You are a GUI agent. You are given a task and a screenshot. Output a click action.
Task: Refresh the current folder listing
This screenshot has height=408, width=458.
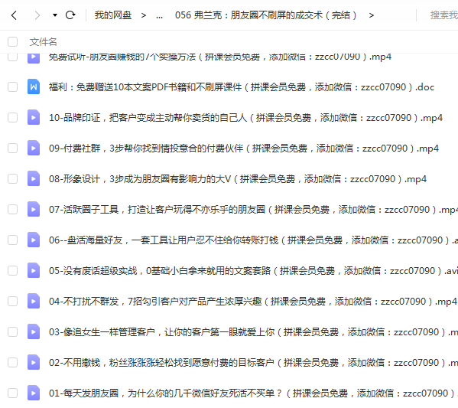tap(70, 15)
